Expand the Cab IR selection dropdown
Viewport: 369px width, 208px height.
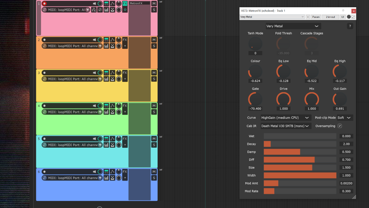pos(285,126)
